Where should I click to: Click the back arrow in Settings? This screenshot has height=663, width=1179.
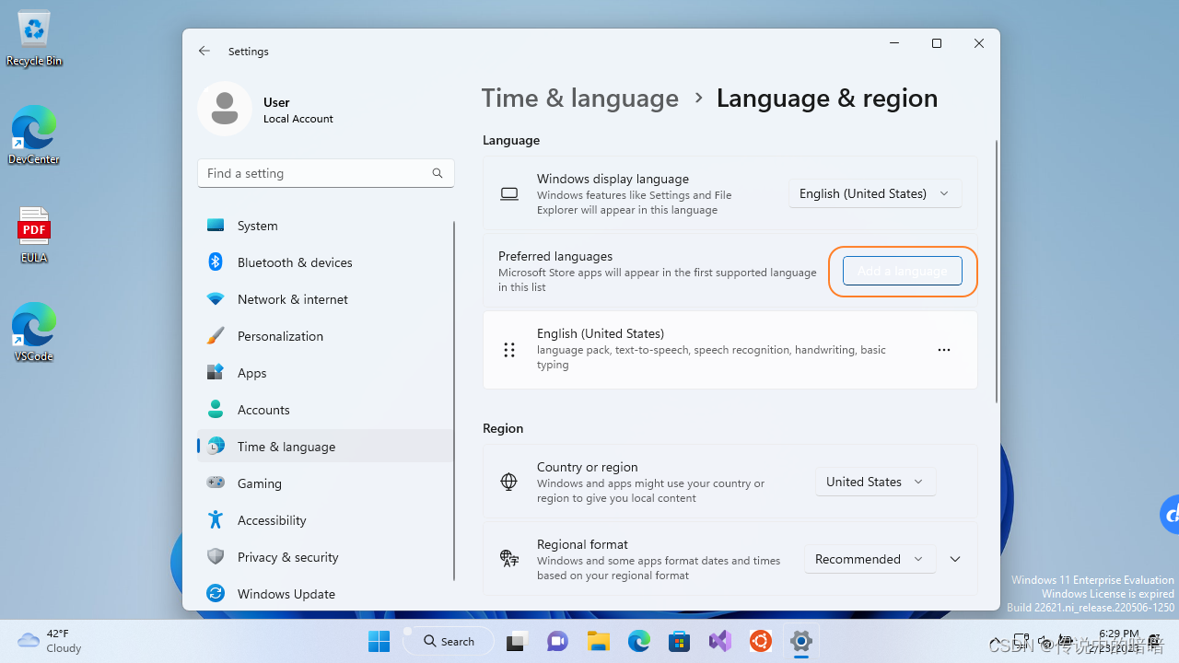click(x=204, y=52)
